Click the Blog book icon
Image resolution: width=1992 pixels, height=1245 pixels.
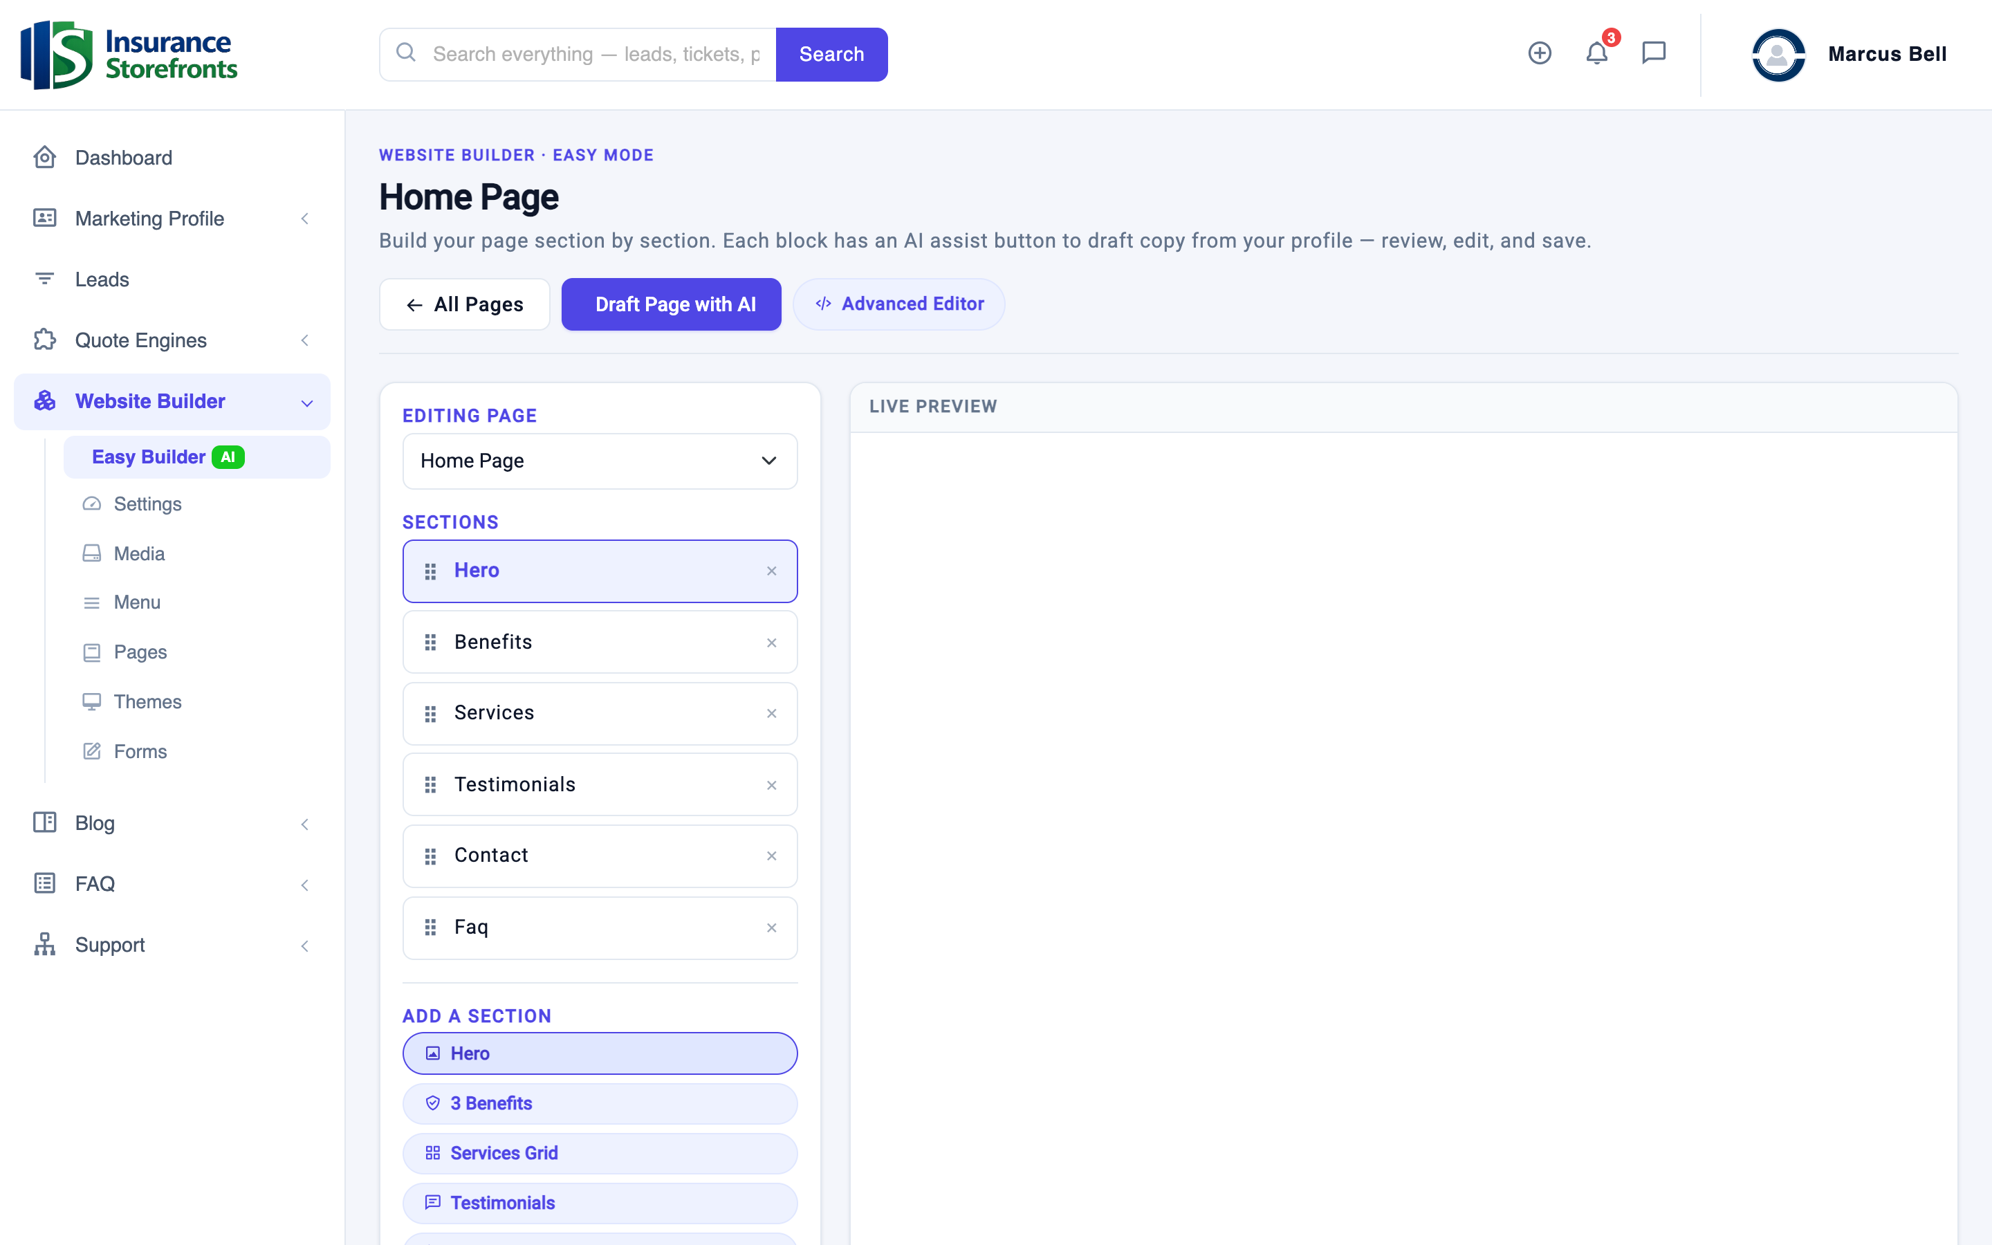pyautogui.click(x=45, y=822)
